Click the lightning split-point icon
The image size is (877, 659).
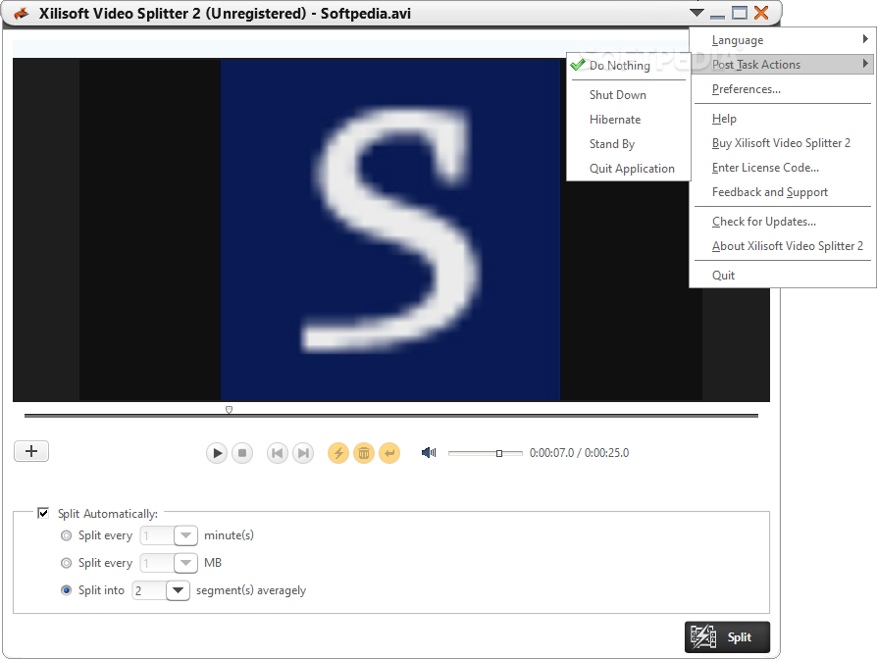(x=338, y=453)
